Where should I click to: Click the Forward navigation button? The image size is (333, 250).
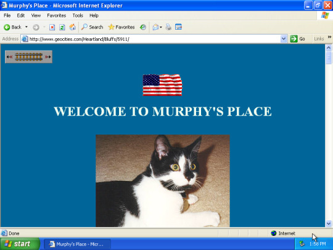36,27
